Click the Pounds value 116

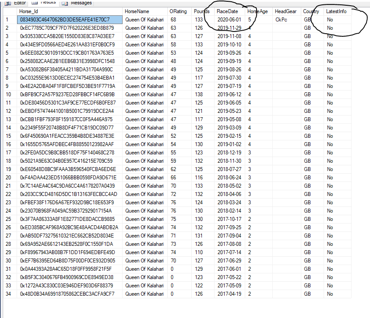[203, 178]
